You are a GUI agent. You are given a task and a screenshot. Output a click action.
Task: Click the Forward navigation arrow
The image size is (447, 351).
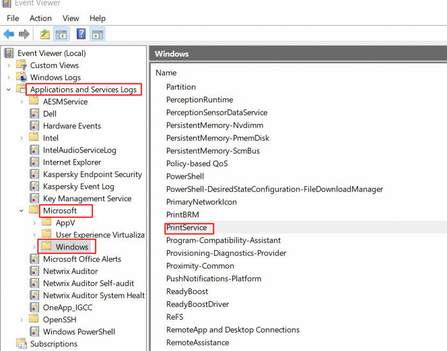(x=23, y=33)
